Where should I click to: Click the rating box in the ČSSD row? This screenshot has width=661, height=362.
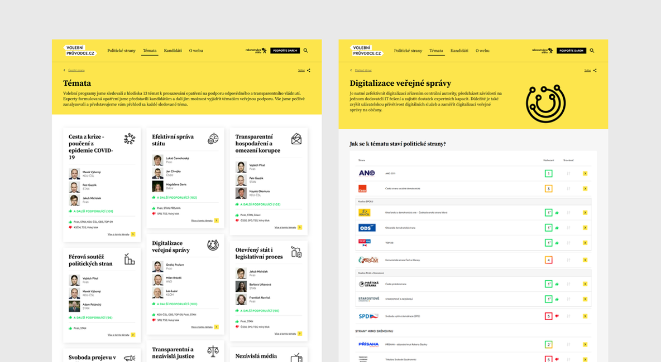(x=548, y=188)
